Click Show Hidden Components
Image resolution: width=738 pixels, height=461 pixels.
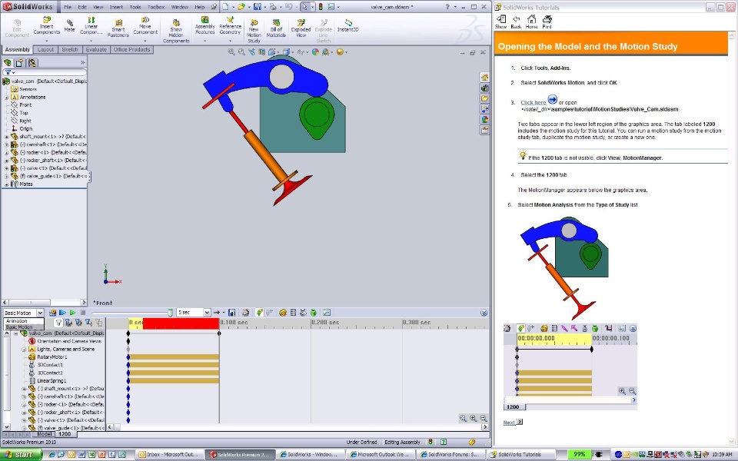(176, 31)
